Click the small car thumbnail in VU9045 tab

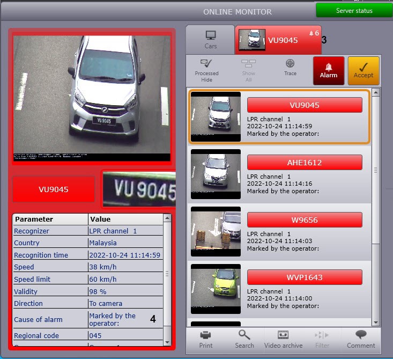click(251, 40)
